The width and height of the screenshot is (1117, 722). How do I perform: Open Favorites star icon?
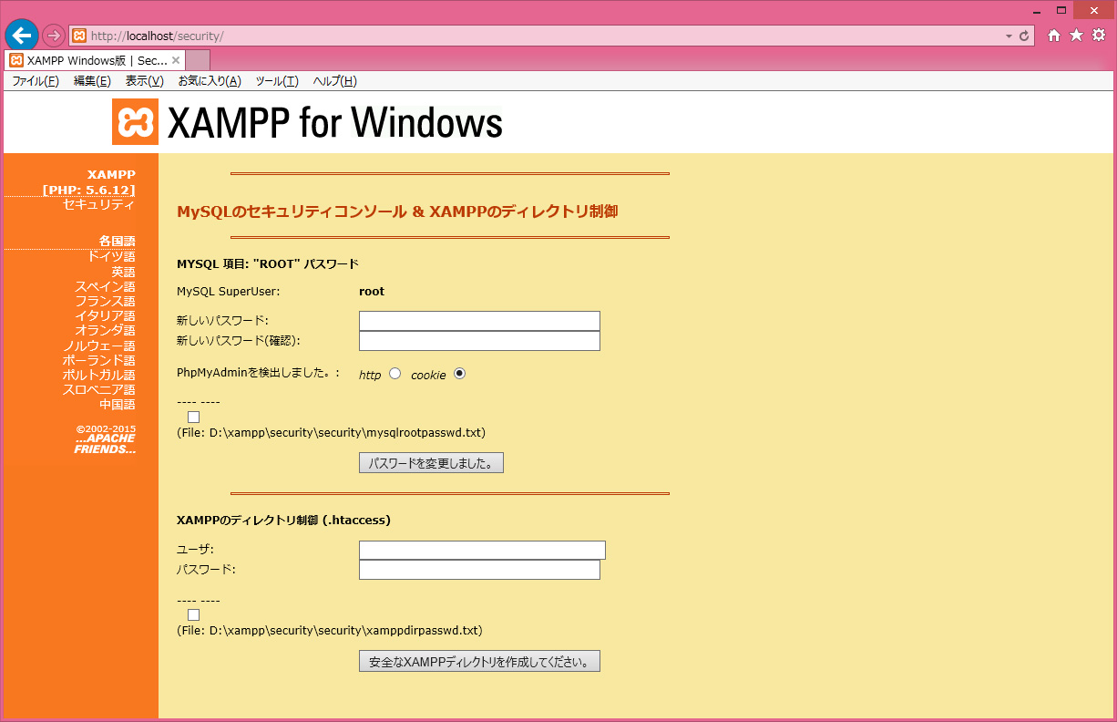click(x=1076, y=36)
